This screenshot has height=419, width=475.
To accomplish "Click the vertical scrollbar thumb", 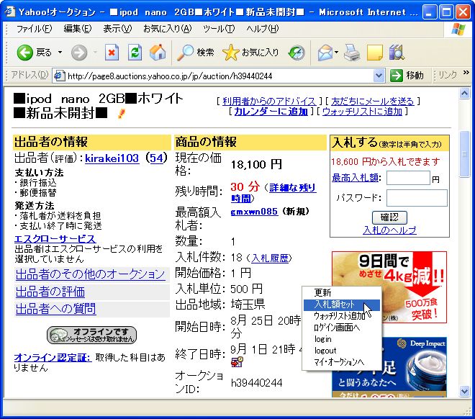I will click(464, 154).
